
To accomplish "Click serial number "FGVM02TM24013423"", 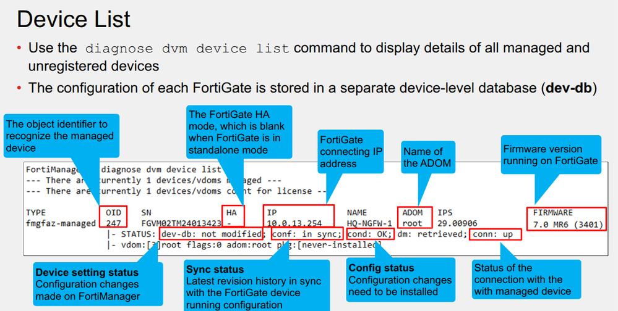I will (x=181, y=223).
